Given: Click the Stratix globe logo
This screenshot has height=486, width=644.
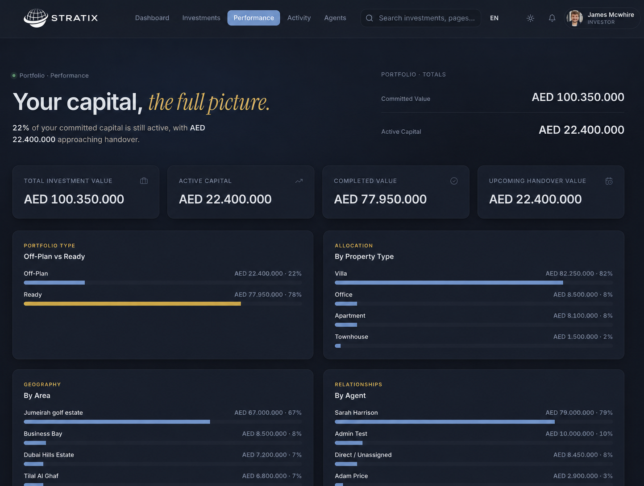Looking at the screenshot, I should (36, 18).
